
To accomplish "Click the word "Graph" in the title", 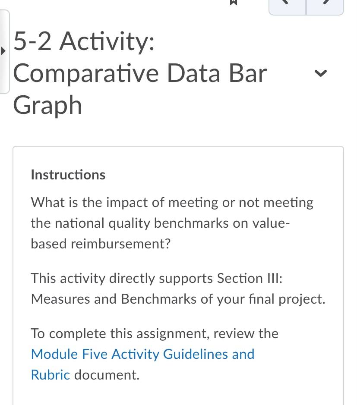I will coord(47,105).
